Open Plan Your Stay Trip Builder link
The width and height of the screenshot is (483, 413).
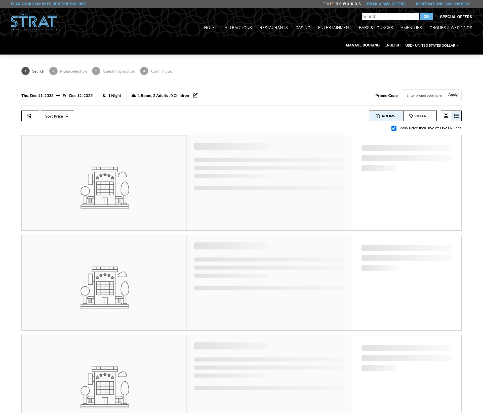(x=48, y=4)
